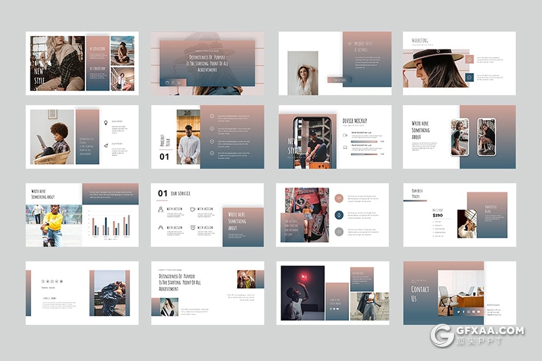Click the location pin icon on the vision slide
Viewport: 542px width, 361px height.
pos(105,123)
